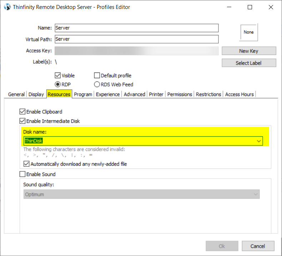Go to the Experience tab

tap(108, 94)
